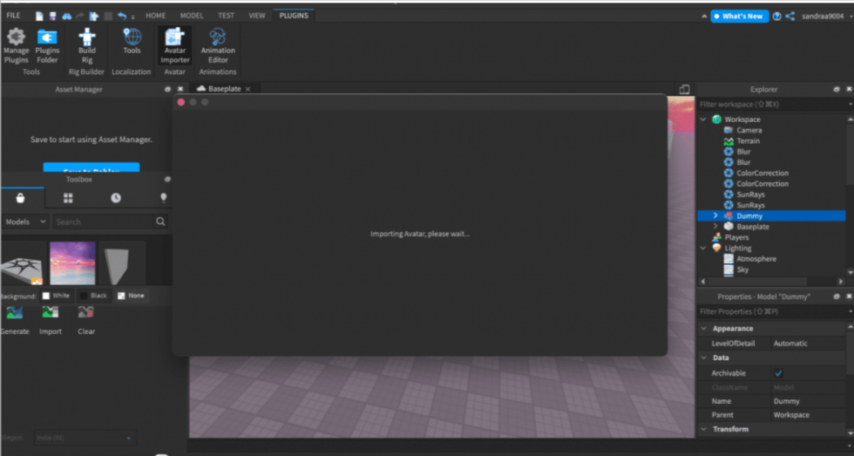Image resolution: width=854 pixels, height=456 pixels.
Task: Collapse the Lighting tree node
Action: click(703, 248)
